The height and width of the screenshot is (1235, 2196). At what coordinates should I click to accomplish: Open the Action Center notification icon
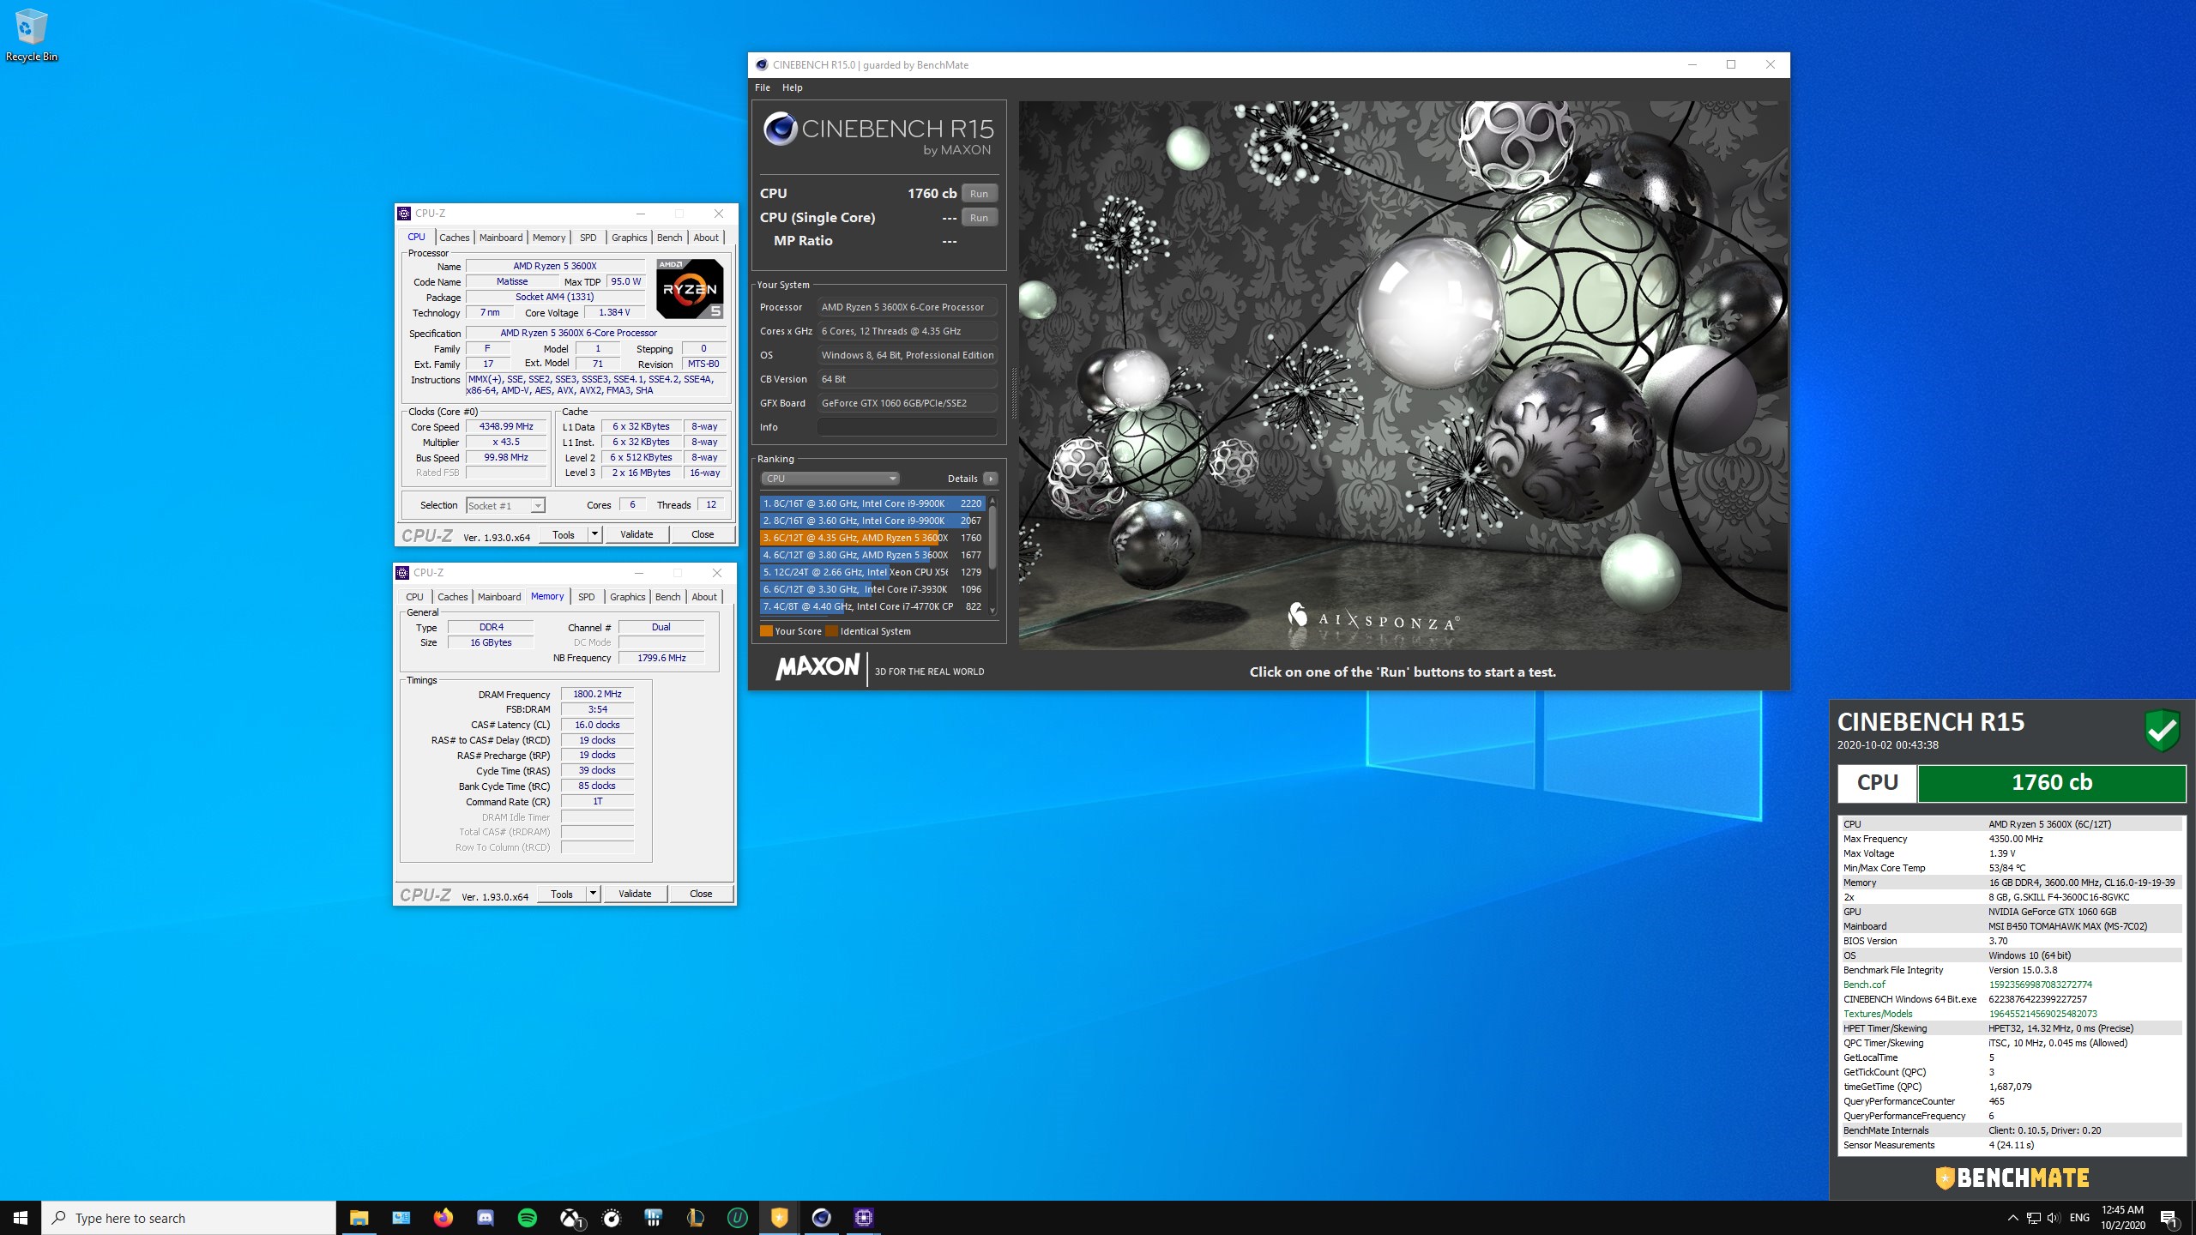pyautogui.click(x=2169, y=1218)
